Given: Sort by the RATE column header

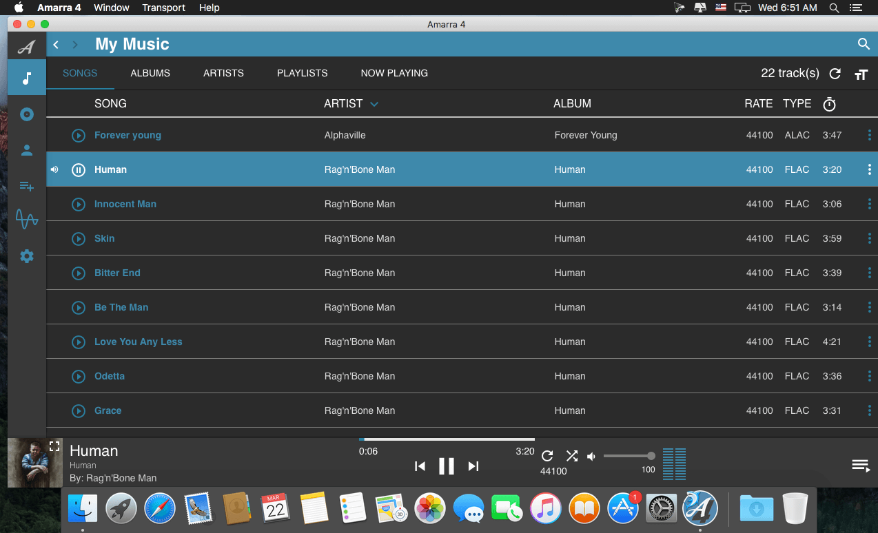Looking at the screenshot, I should pyautogui.click(x=758, y=103).
